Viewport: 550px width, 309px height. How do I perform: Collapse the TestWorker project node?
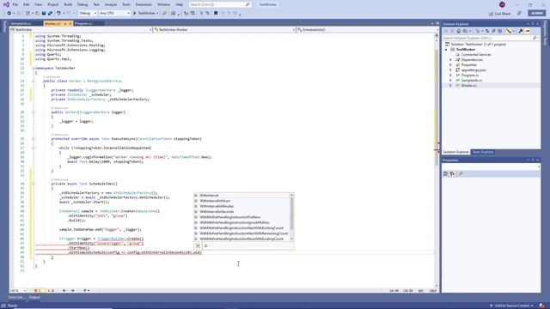tap(447, 50)
